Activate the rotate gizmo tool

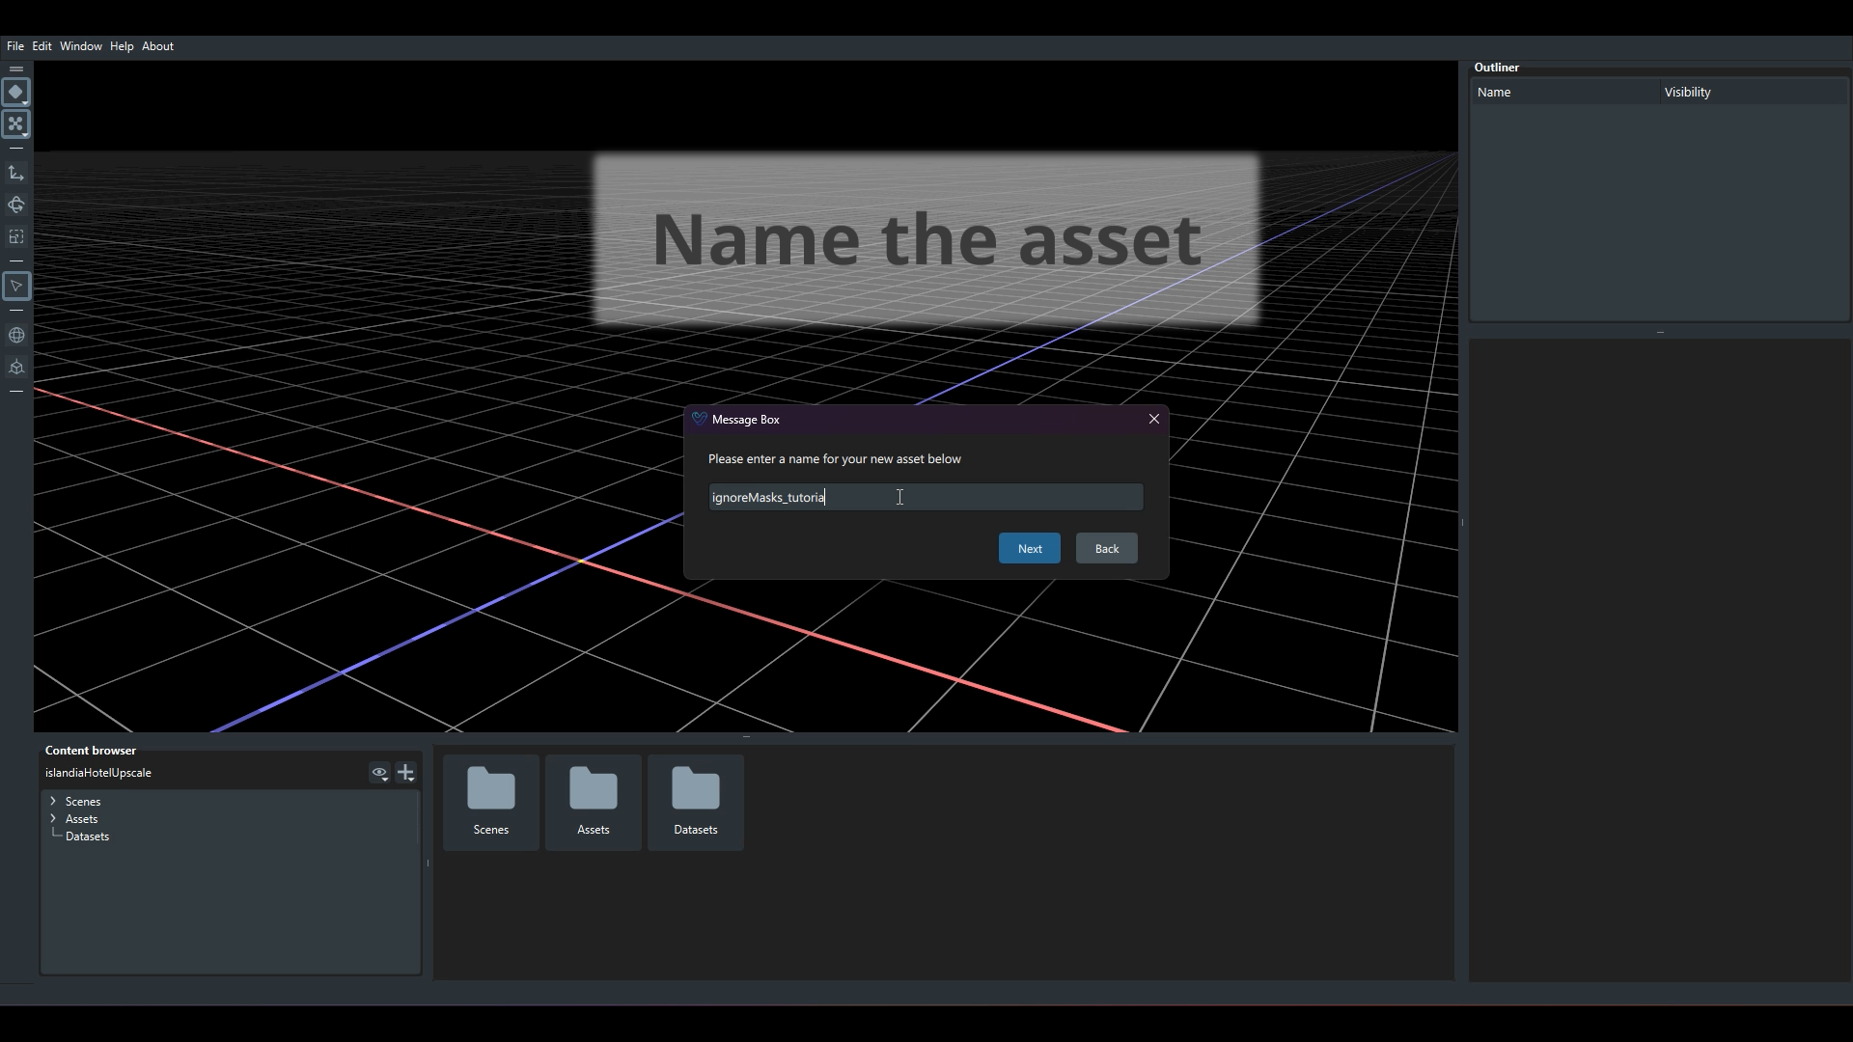click(16, 206)
